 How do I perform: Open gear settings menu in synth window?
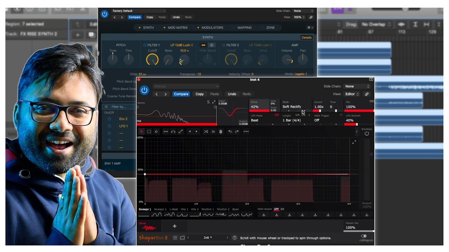310,27
